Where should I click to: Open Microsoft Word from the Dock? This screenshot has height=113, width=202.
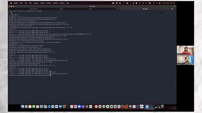pyautogui.click(x=115, y=106)
